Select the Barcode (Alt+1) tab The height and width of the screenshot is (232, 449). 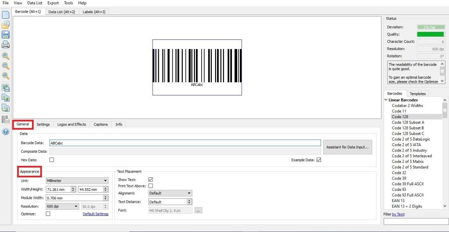pos(28,12)
